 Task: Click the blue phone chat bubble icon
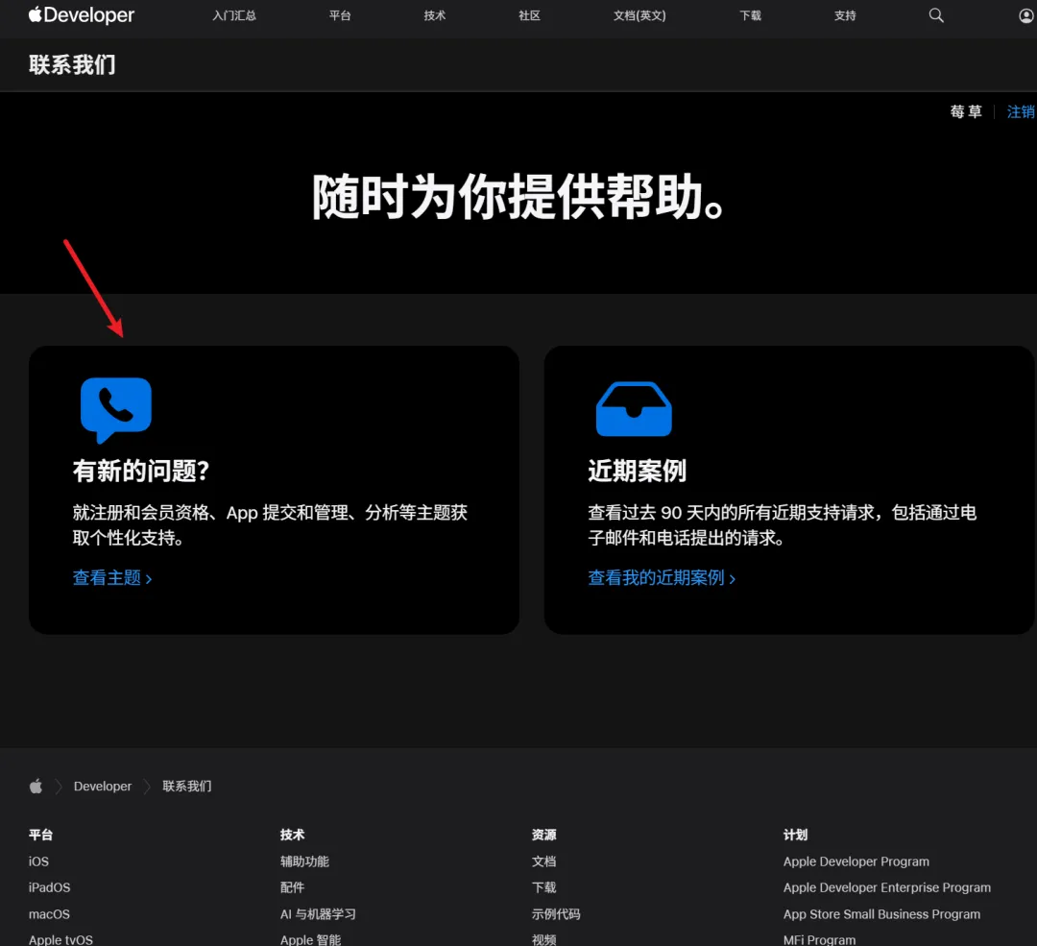(116, 409)
